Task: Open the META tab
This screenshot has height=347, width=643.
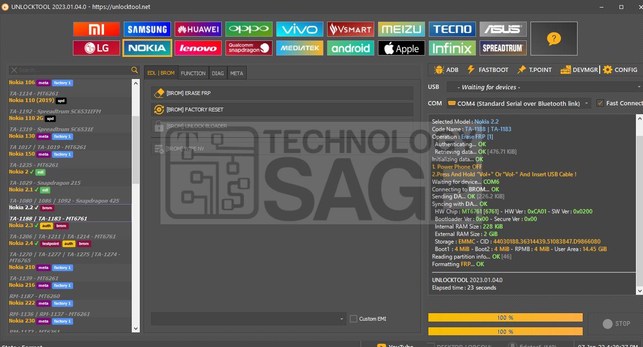Action: [x=237, y=73]
